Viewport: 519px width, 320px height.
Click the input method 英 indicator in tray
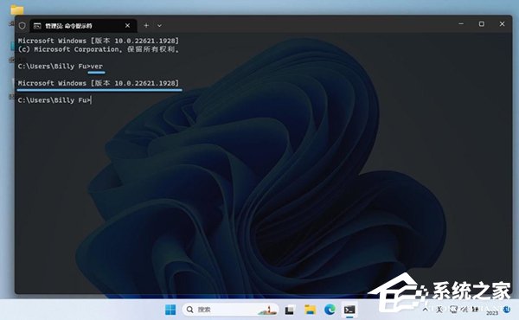439,310
